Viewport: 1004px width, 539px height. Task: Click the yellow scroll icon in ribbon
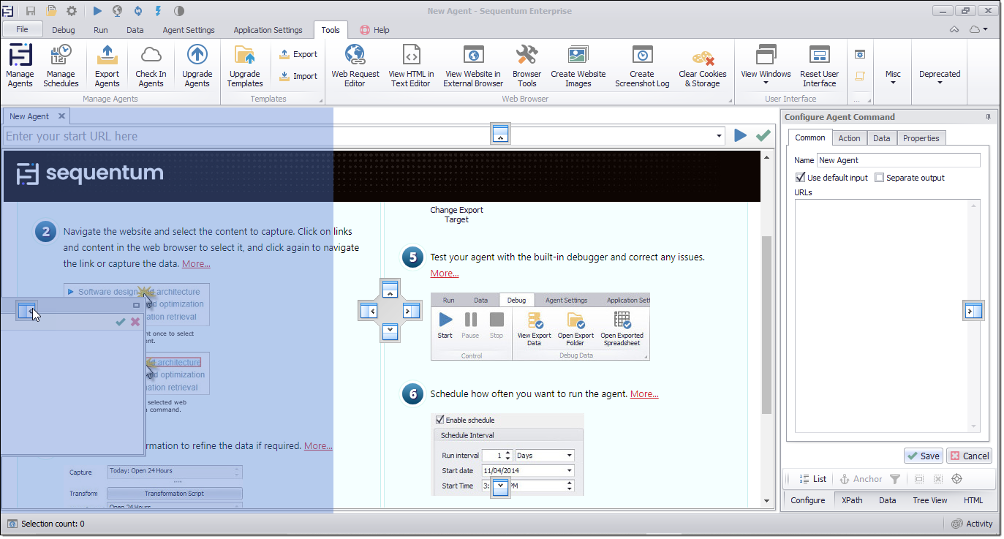(x=860, y=76)
